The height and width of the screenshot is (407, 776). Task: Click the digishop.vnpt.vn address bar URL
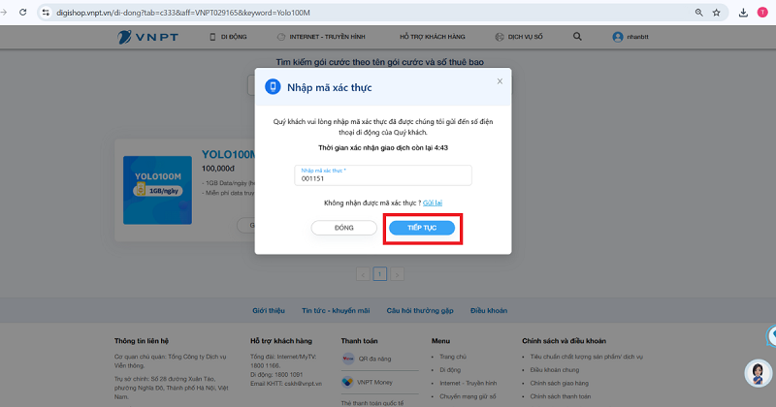coord(182,13)
